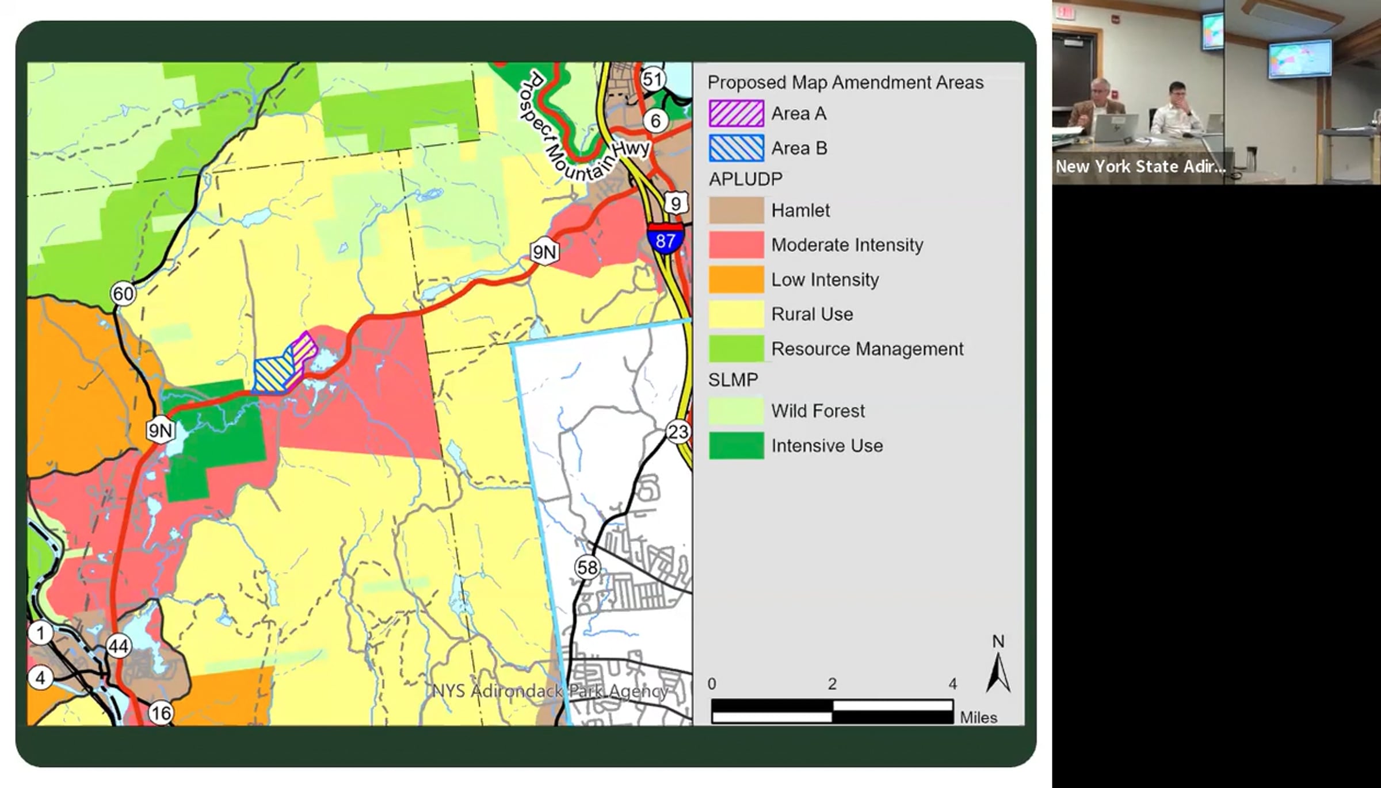Image resolution: width=1381 pixels, height=788 pixels.
Task: Click the "Resource Management" legend label
Action: (867, 349)
